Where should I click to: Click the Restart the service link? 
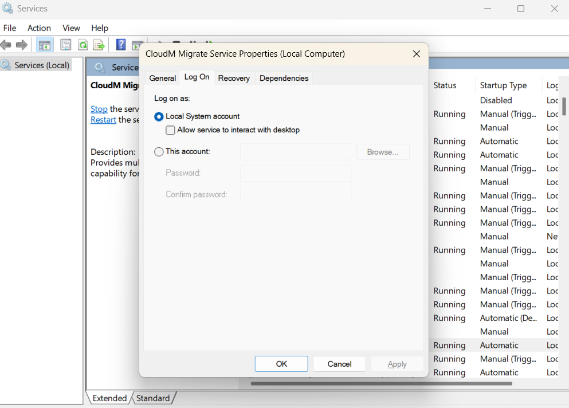(x=103, y=120)
